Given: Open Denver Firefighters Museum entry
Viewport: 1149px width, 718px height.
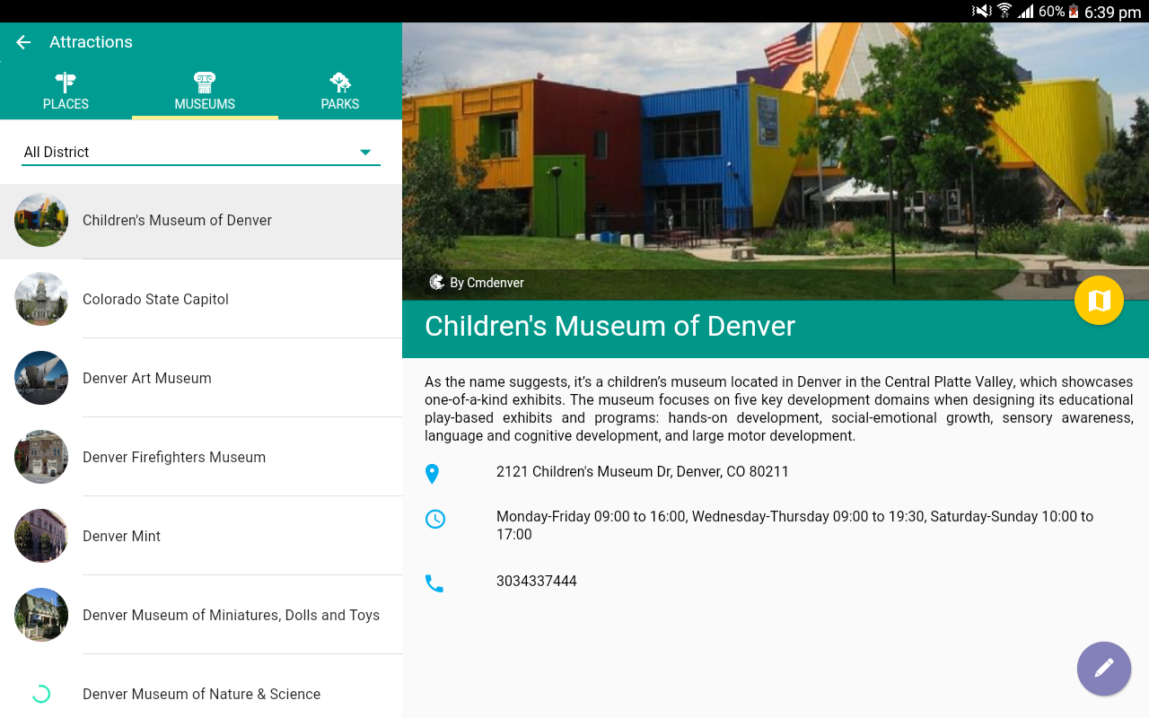Looking at the screenshot, I should point(201,457).
